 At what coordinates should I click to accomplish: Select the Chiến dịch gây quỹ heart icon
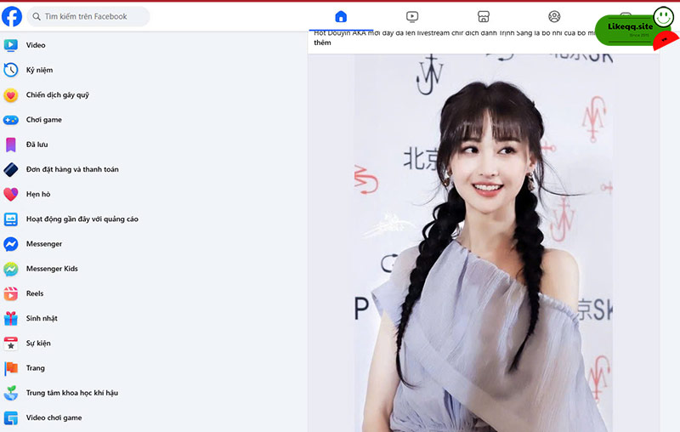[11, 95]
